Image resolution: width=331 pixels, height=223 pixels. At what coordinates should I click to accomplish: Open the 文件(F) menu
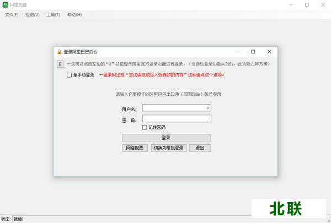tap(12, 15)
